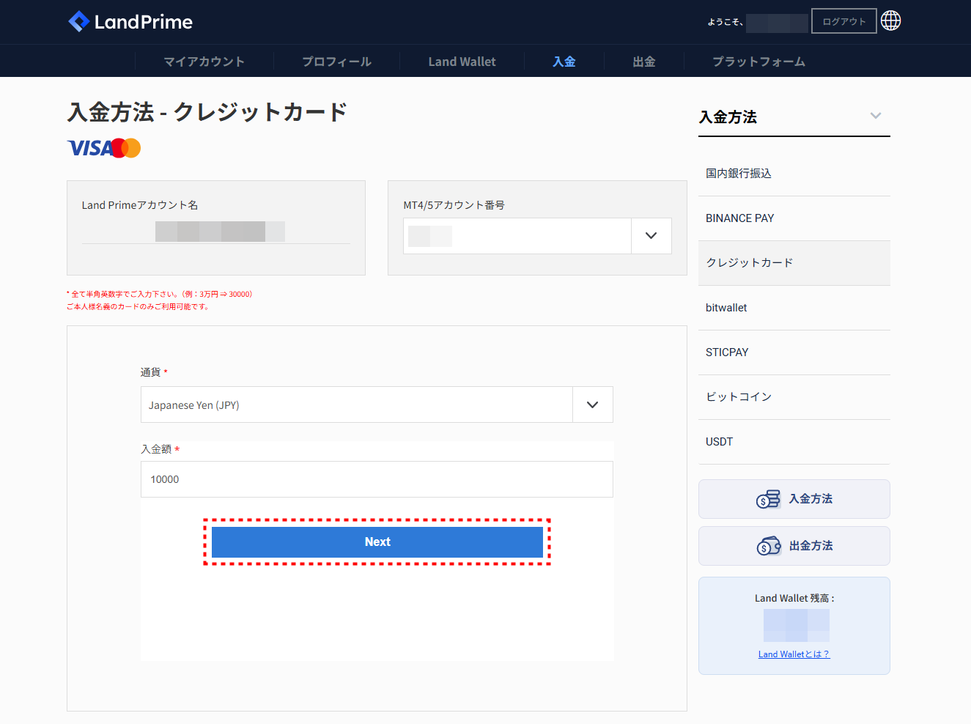
Task: Go to the Land Wallet menu item
Action: [462, 62]
